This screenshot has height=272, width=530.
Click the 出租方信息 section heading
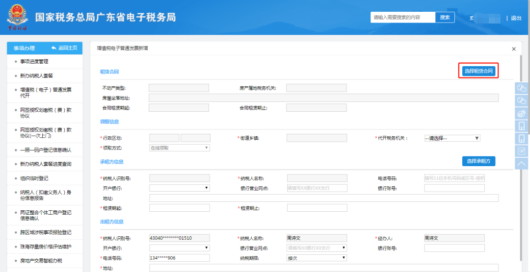pos(111,222)
